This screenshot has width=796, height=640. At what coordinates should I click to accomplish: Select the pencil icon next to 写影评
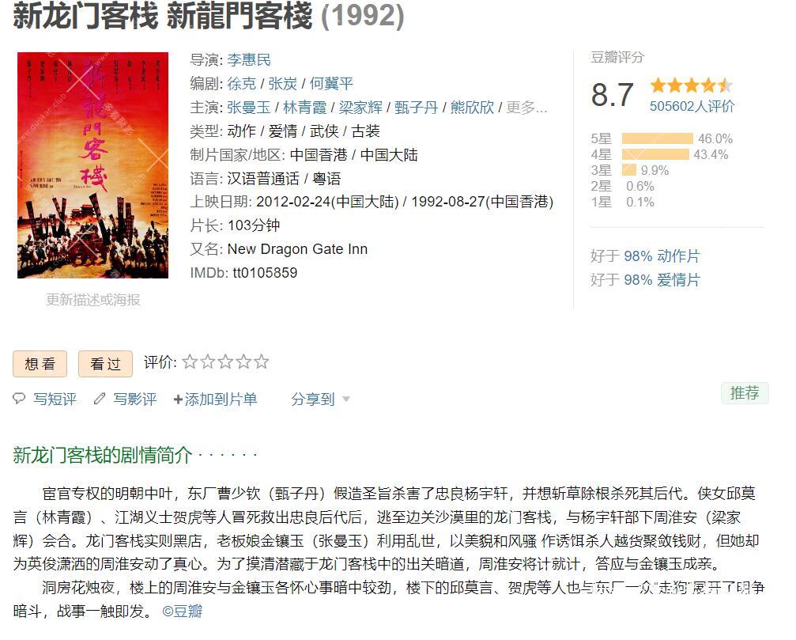(x=98, y=400)
